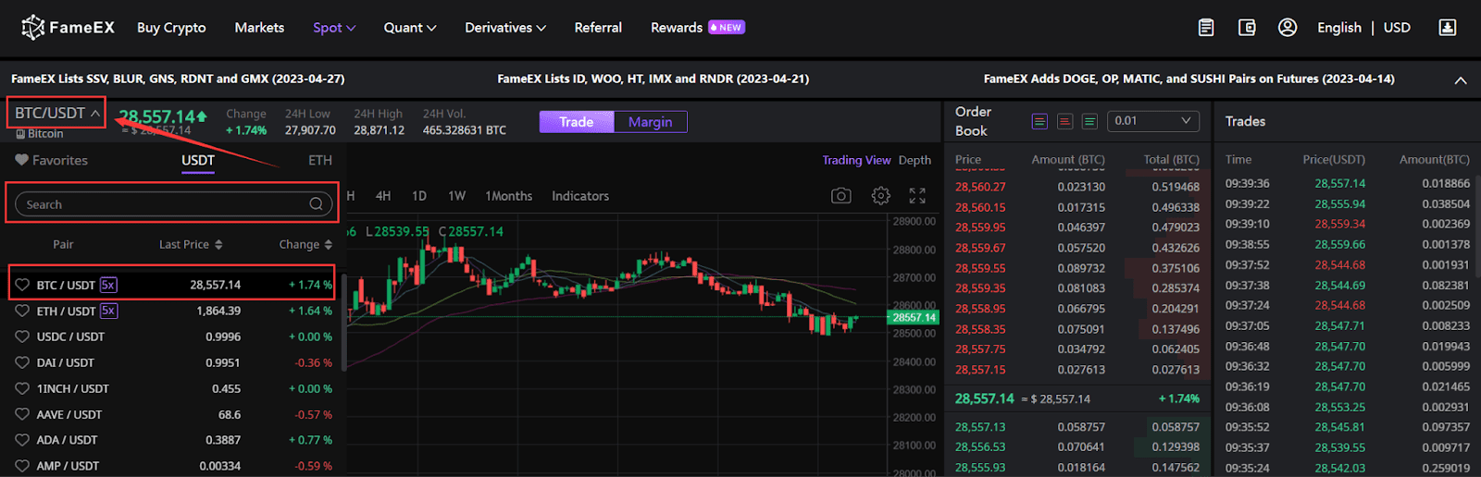Viewport: 1481px width, 477px height.
Task: Collapse the announcements bar chevron
Action: [x=1461, y=80]
